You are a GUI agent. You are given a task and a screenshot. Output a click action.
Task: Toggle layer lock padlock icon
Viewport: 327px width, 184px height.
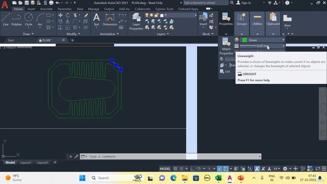(x=156, y=15)
